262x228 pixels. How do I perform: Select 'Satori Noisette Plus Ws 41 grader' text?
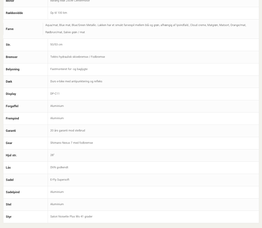(71, 217)
